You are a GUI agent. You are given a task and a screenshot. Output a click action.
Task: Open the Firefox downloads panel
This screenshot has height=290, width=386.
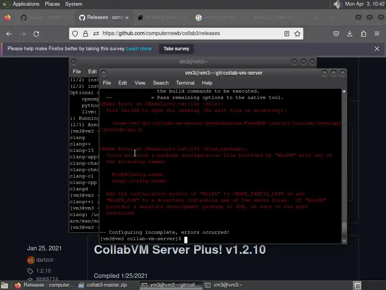(x=349, y=34)
